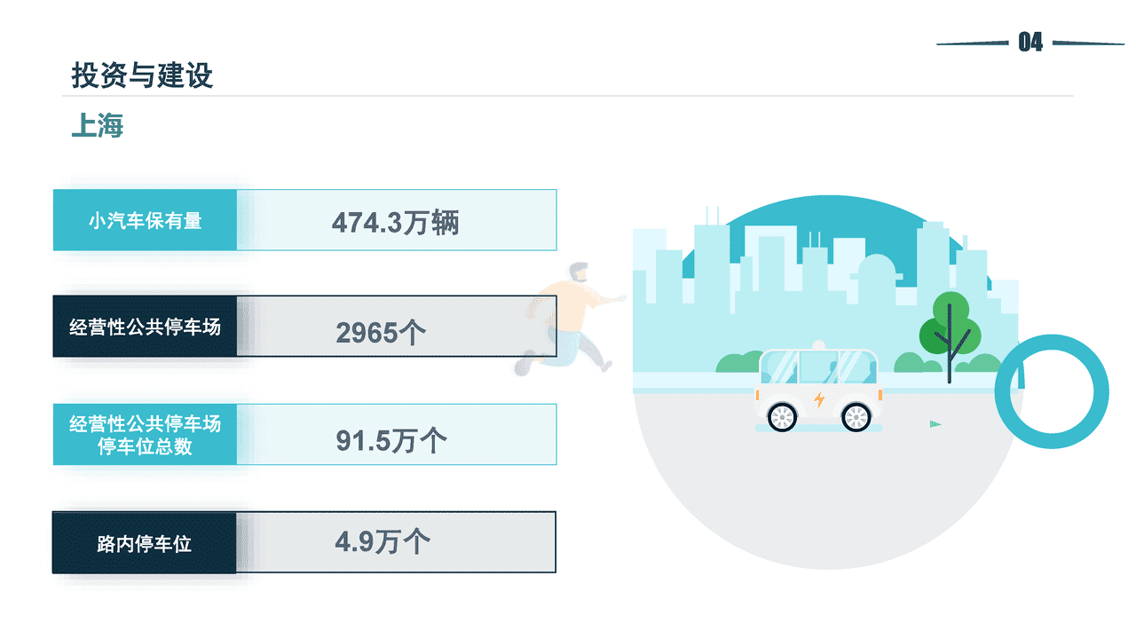Select the green tree graphic
The width and height of the screenshot is (1136, 639).
pos(949,337)
